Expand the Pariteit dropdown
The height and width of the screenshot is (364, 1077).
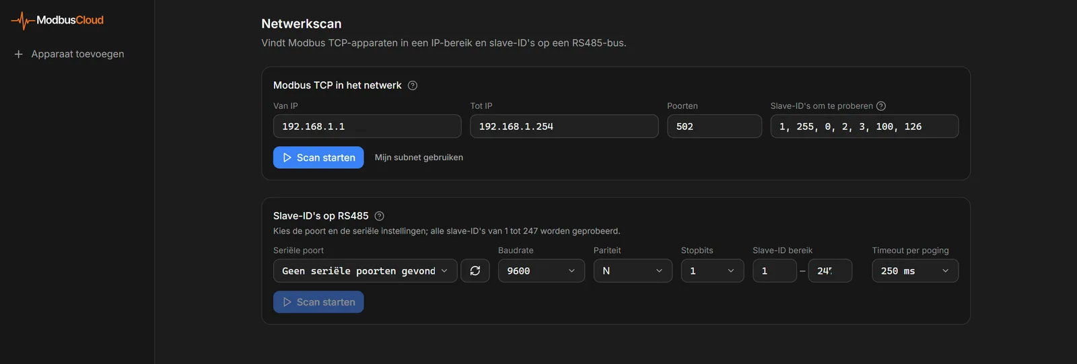(633, 270)
